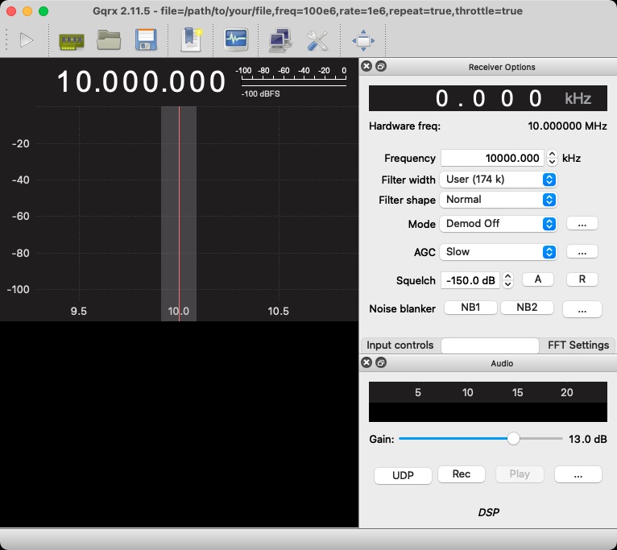Click the main 10.000.000 frequency display
The width and height of the screenshot is (617, 550).
141,82
